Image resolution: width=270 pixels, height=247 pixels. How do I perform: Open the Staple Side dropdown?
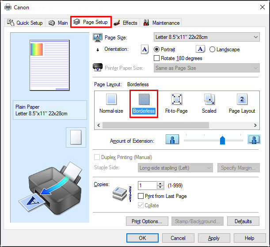(175, 168)
